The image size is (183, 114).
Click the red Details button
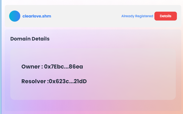[166, 16]
